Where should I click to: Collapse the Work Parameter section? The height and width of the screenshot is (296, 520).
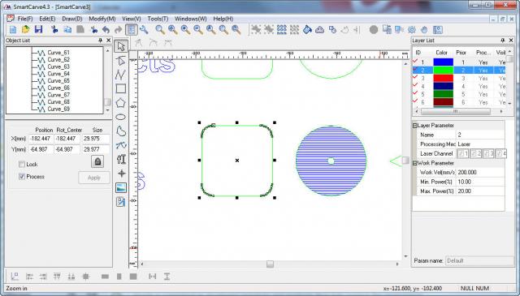pos(414,163)
